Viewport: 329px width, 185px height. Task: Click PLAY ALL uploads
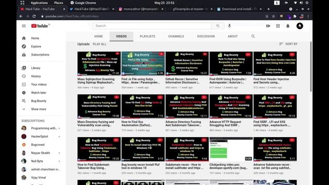tap(99, 44)
